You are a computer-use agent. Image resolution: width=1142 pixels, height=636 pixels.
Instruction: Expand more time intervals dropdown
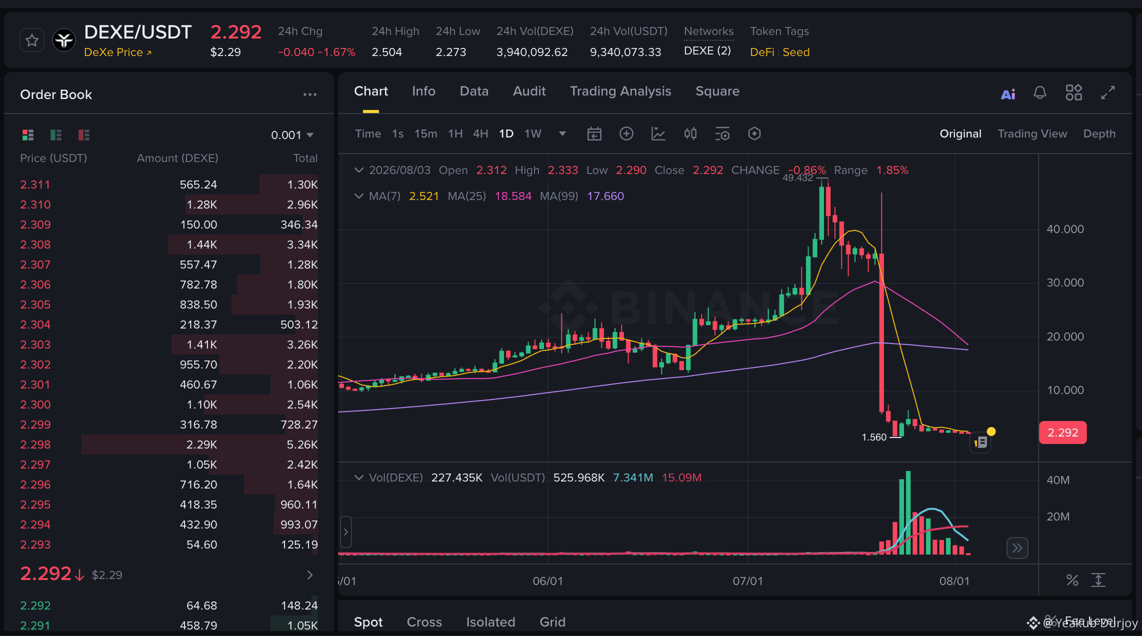(562, 133)
